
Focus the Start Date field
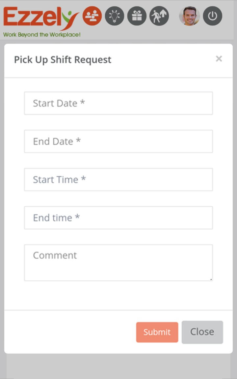118,103
